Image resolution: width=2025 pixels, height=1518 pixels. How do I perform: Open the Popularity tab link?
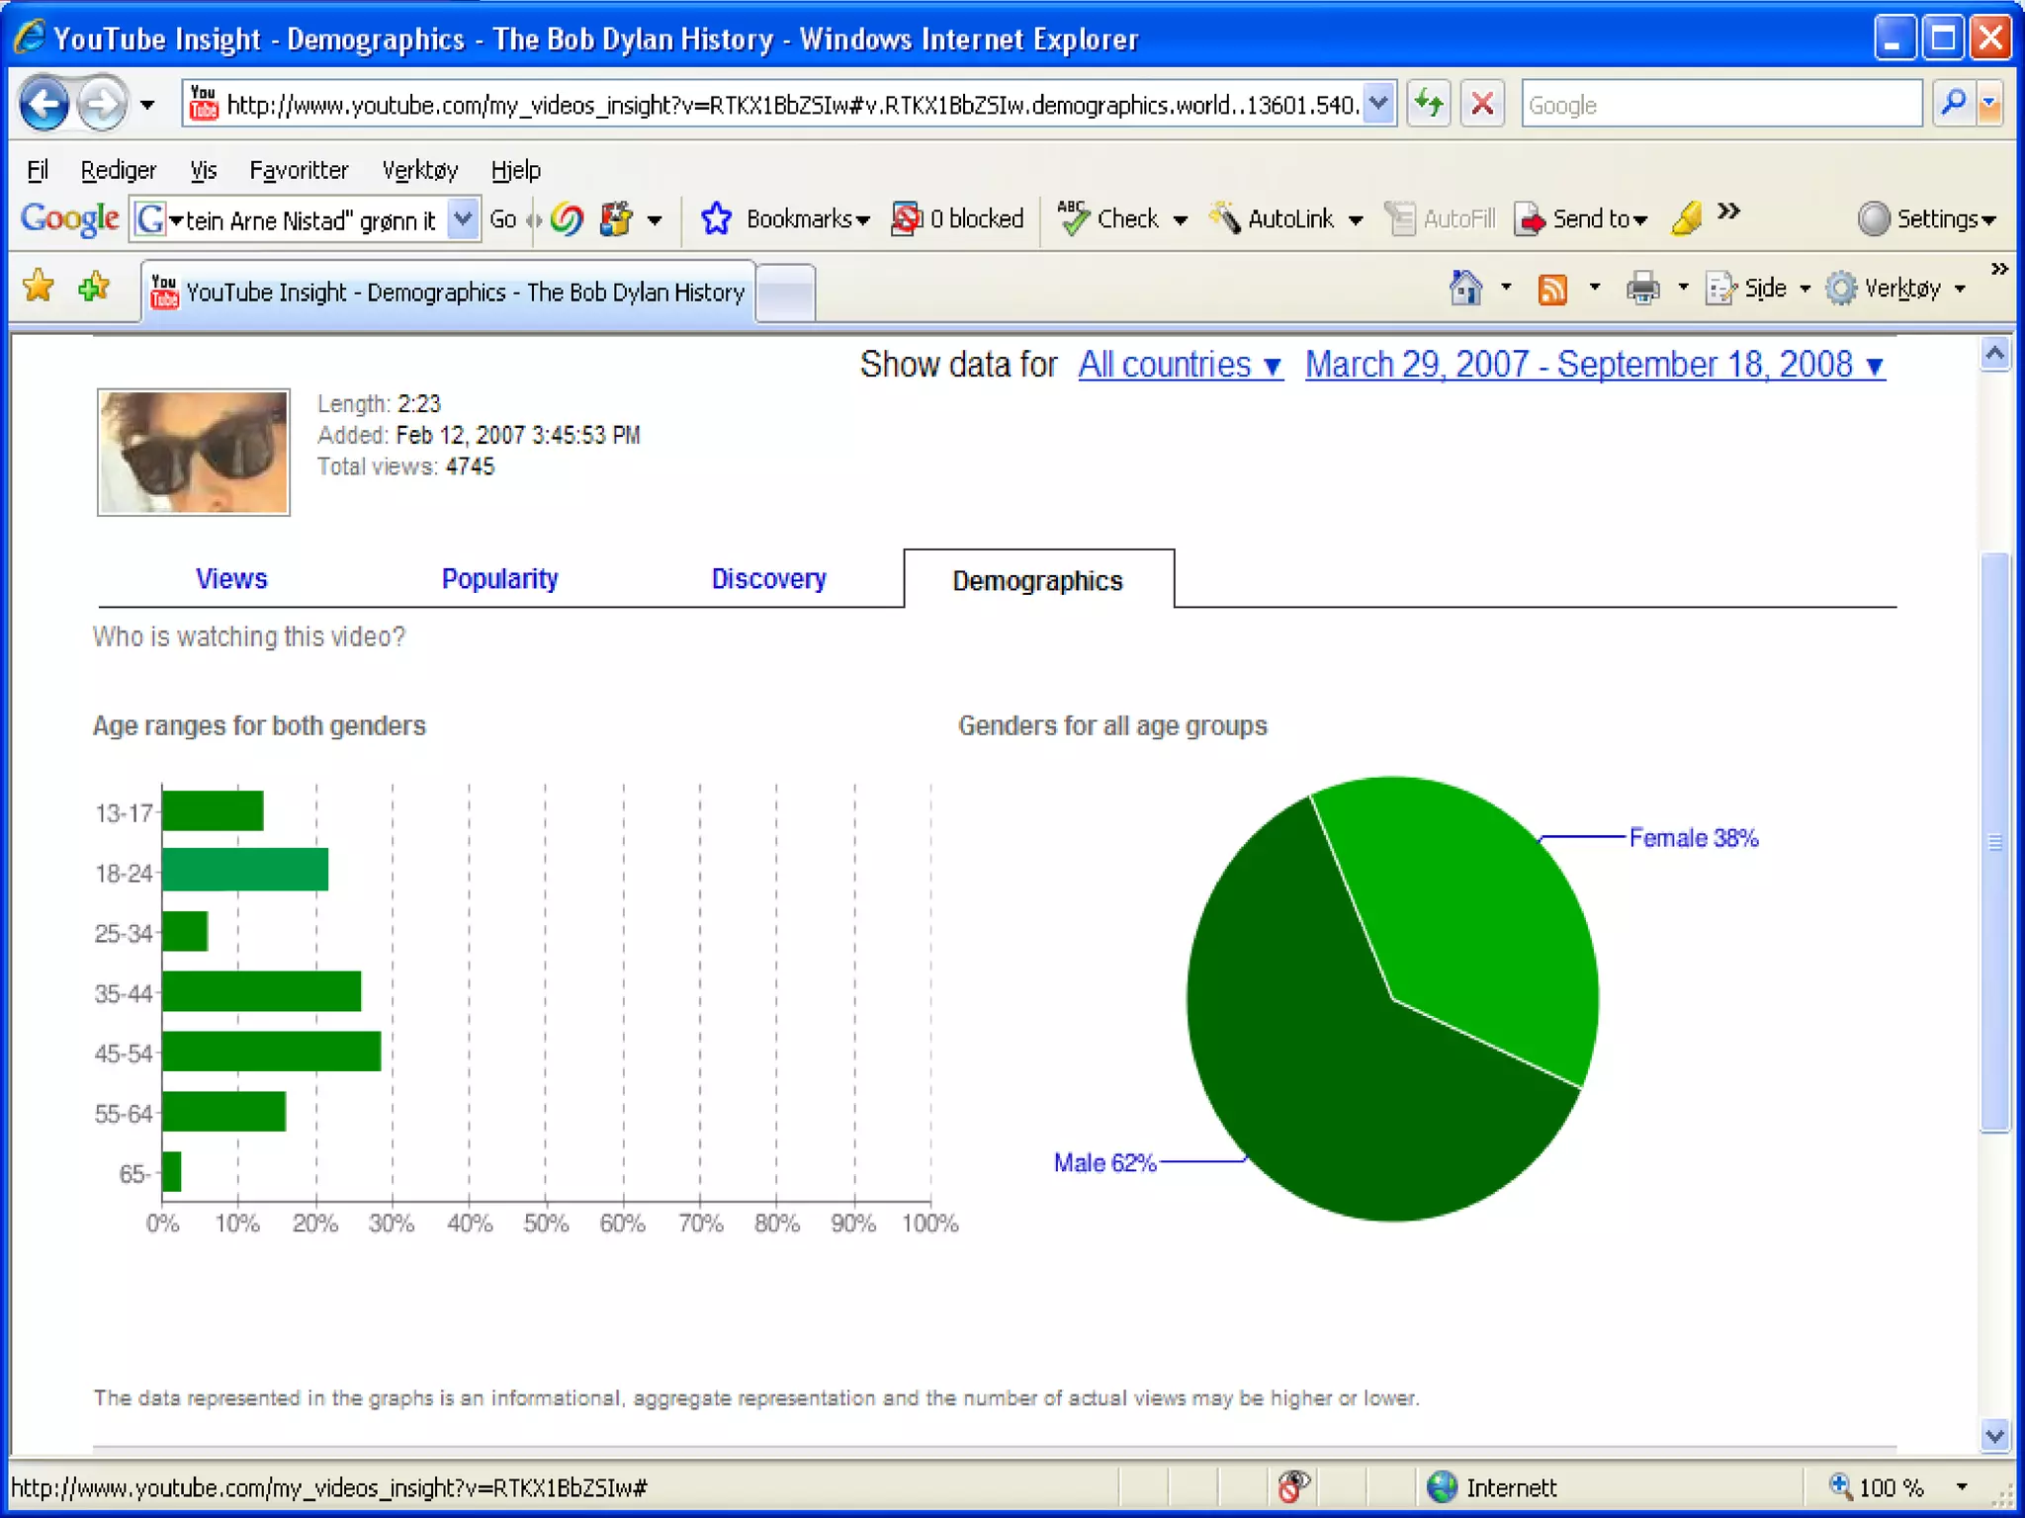[499, 579]
